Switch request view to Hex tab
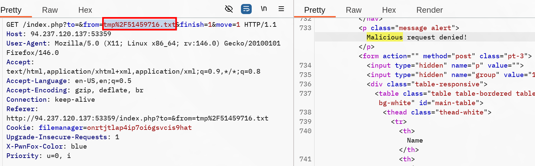Viewport: 535px width, 166px height. click(x=85, y=10)
